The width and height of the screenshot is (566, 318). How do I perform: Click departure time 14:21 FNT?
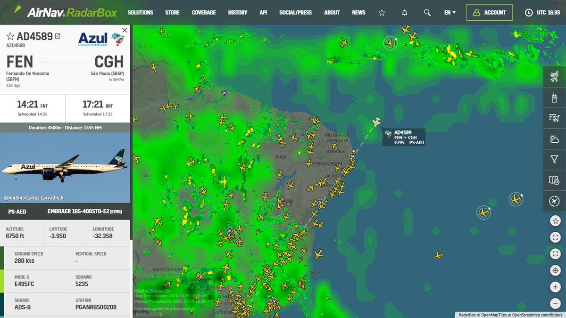point(33,105)
